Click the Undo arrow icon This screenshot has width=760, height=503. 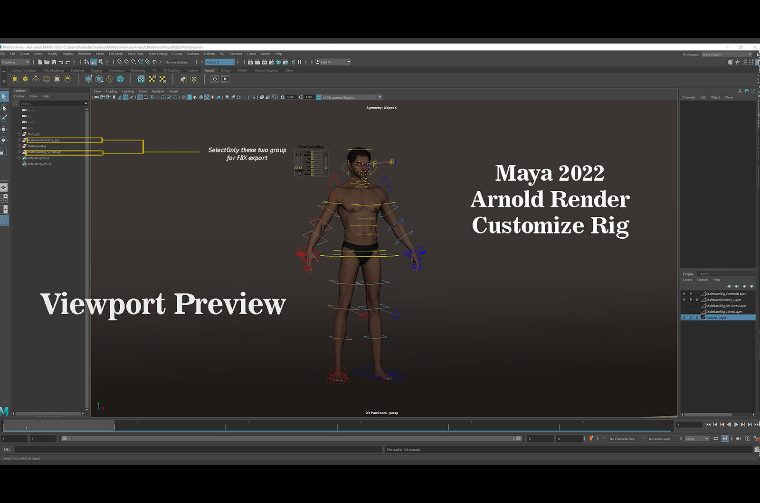(61, 62)
